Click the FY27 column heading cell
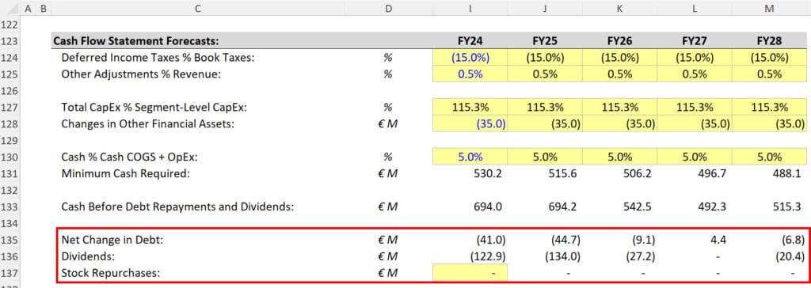The image size is (811, 288). 694,41
